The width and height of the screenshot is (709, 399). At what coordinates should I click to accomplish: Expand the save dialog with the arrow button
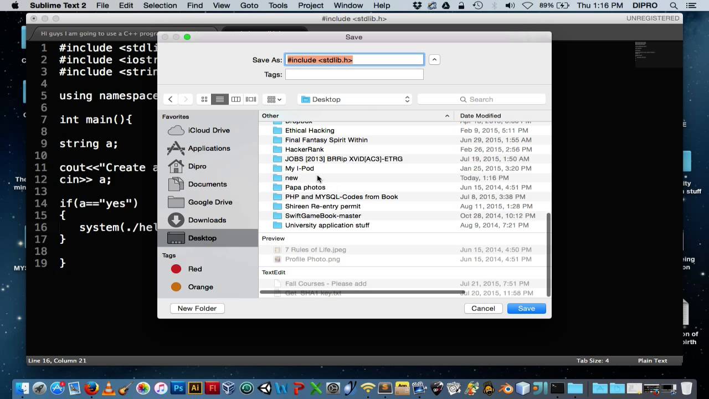pyautogui.click(x=434, y=59)
